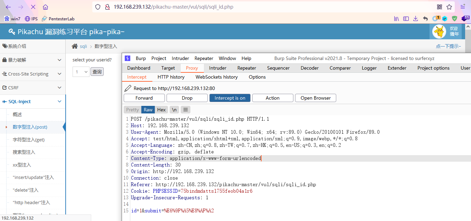The width and height of the screenshot is (471, 221).
Task: Select the Pretty view tab
Action: tap(132, 110)
